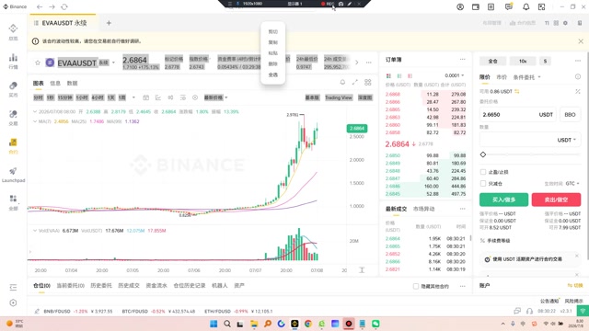
Task: Open the 条件委托 conditional order dropdown
Action: (526, 77)
